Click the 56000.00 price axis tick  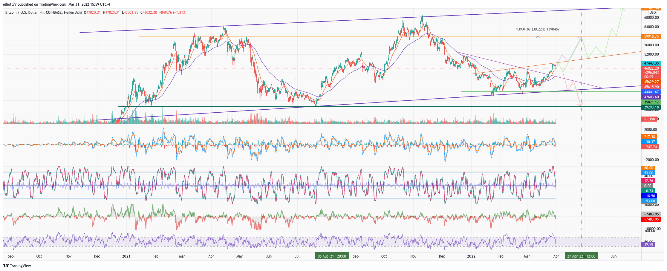pos(651,45)
